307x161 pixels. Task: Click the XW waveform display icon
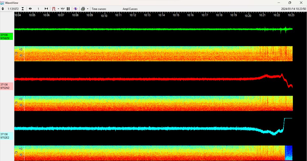point(63,8)
